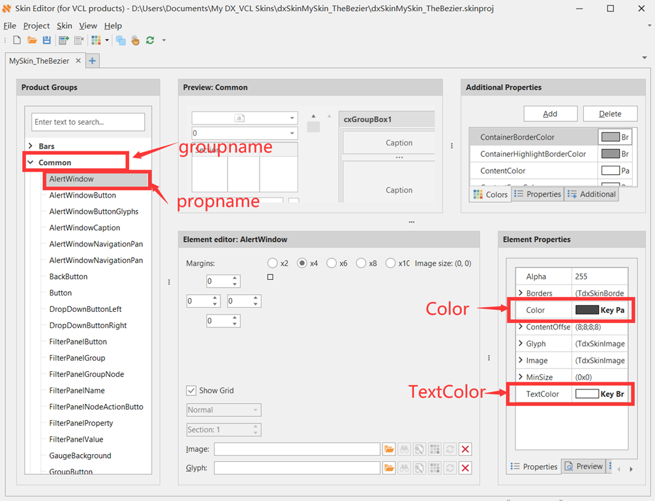Collapse the Common product group
The image size is (655, 501).
(31, 162)
